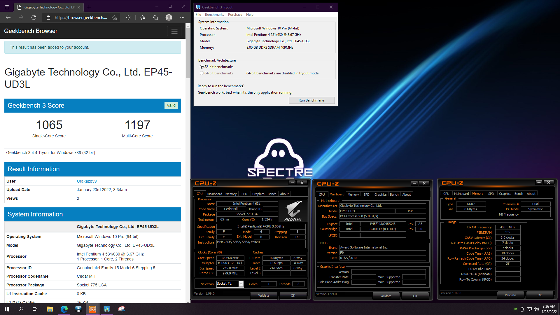560x315 pixels.
Task: Open Bench tab in left CPU-Z
Action: pyautogui.click(x=272, y=194)
